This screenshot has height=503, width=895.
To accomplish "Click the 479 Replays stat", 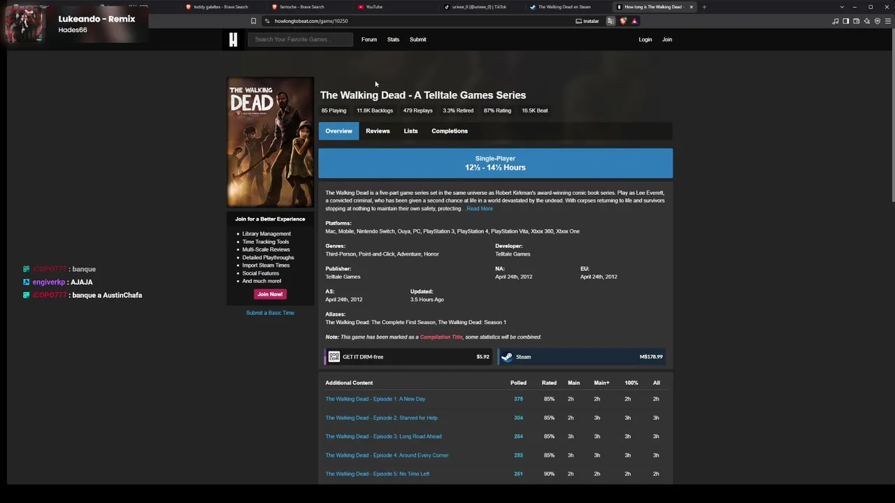I will point(417,110).
